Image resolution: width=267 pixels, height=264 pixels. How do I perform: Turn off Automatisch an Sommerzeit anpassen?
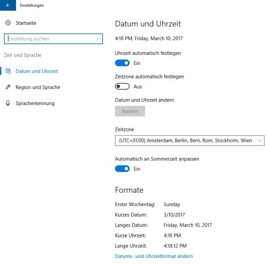[x=122, y=169]
